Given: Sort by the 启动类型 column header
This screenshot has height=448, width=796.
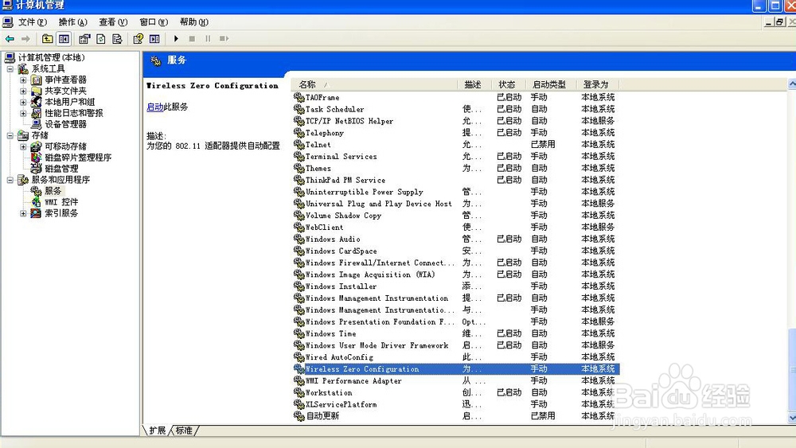Looking at the screenshot, I should 550,84.
